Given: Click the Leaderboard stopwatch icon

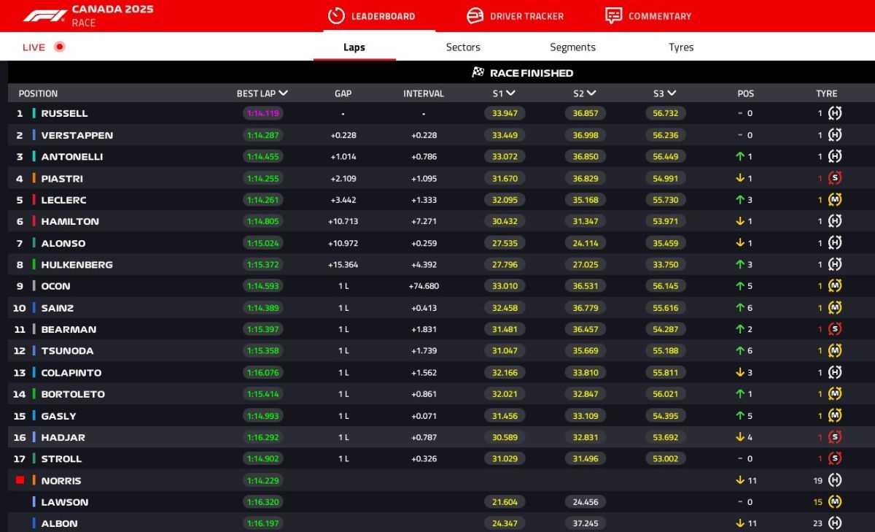Looking at the screenshot, I should click(x=335, y=15).
